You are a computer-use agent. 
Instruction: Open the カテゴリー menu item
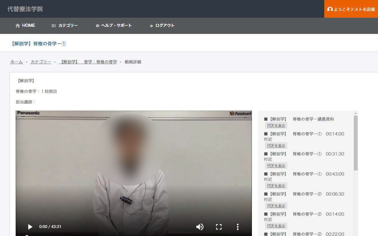(68, 26)
